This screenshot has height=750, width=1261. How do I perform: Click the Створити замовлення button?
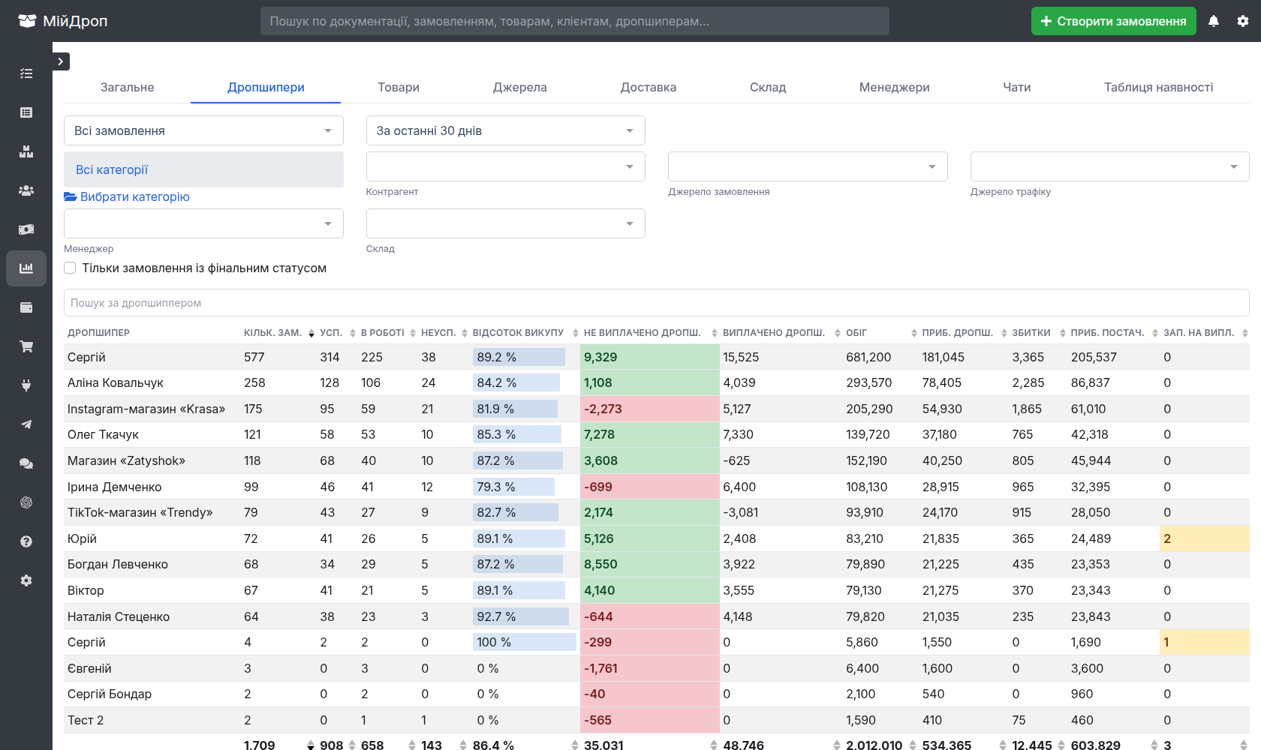[1114, 21]
